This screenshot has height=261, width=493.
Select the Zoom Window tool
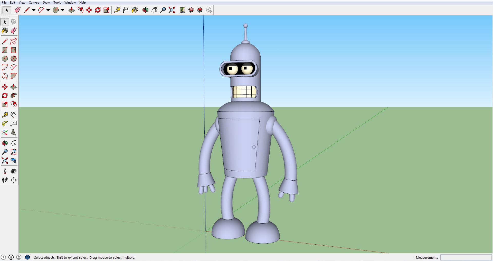click(x=14, y=152)
